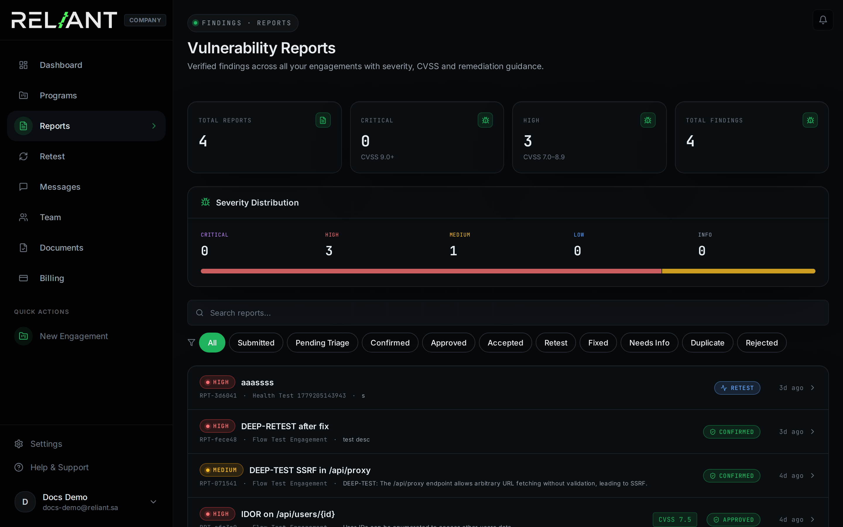
Task: Go to Dashboard in sidebar
Action: click(x=86, y=65)
